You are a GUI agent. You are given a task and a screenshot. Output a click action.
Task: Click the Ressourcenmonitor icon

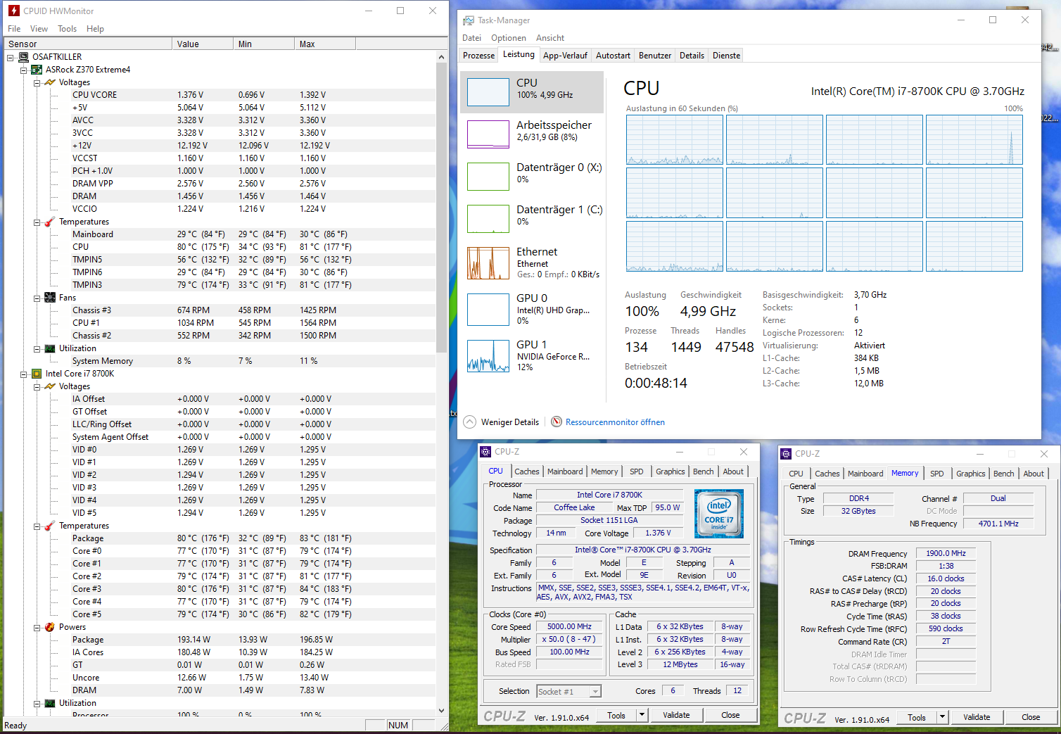tap(557, 422)
